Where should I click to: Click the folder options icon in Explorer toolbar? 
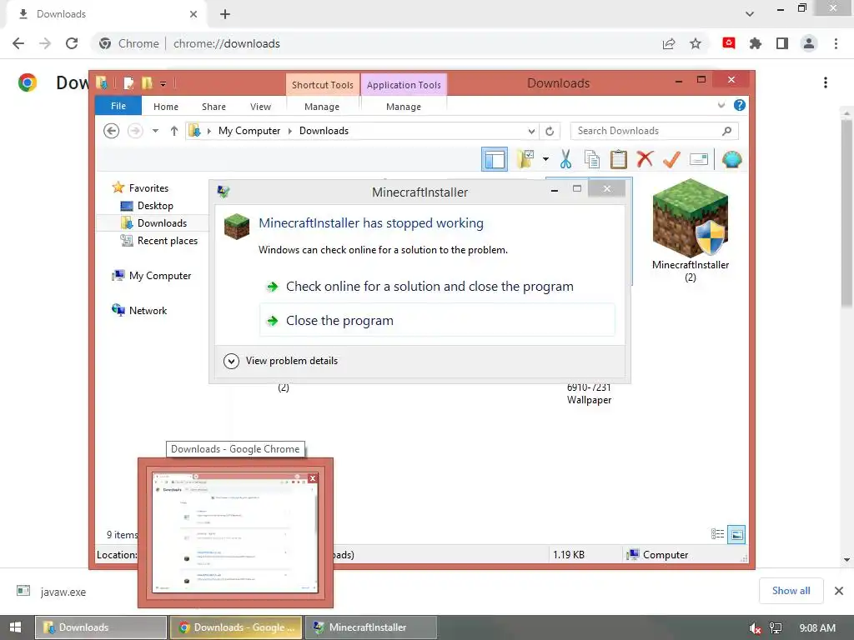[x=525, y=159]
